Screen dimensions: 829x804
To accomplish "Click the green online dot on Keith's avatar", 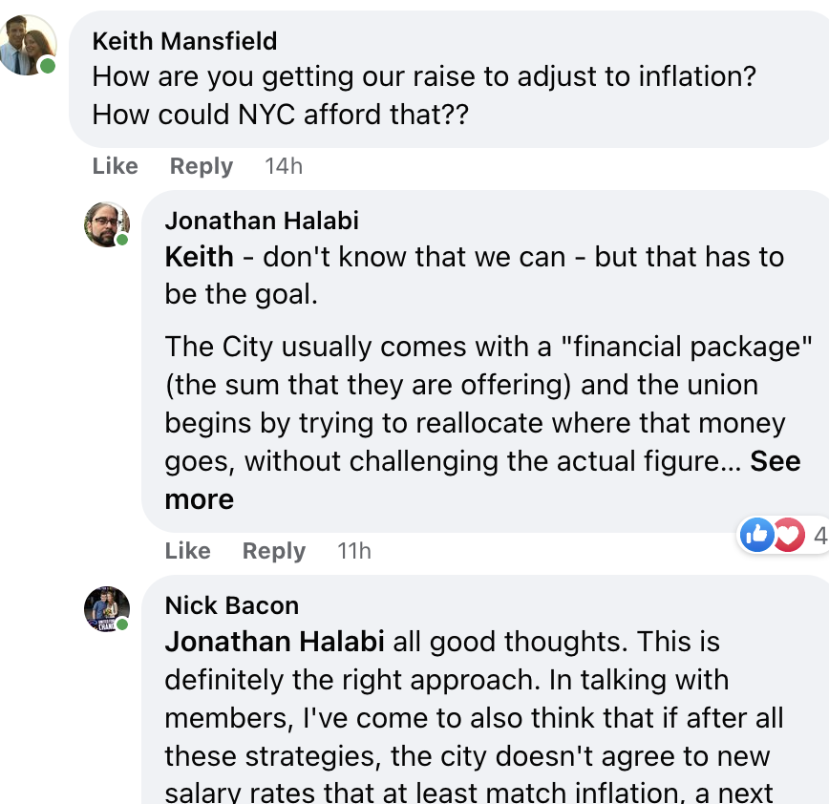I will 48,66.
